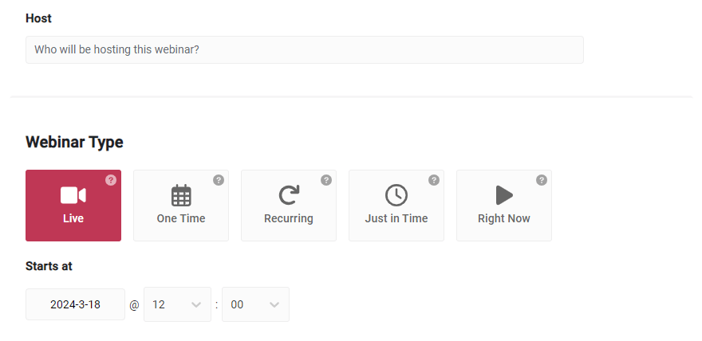Open the hour dropdown showing 12

point(177,304)
